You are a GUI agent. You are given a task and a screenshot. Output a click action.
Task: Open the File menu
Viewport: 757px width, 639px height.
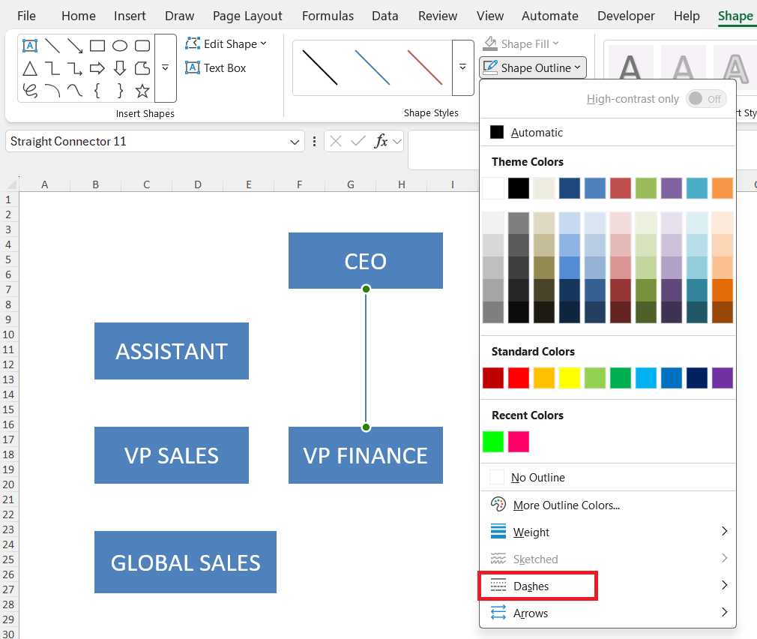[x=26, y=16]
